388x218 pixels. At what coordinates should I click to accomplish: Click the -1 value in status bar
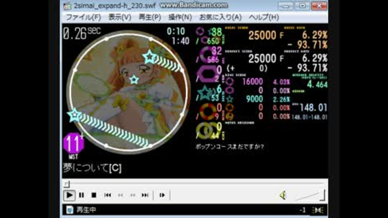(302, 210)
